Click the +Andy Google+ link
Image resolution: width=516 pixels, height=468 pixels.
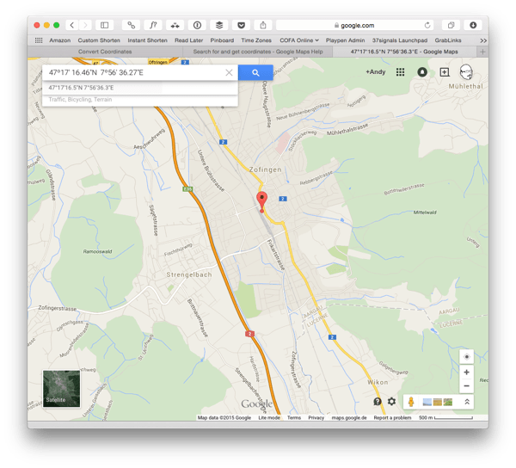[x=376, y=71]
